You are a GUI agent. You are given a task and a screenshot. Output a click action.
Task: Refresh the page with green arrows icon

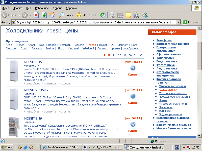click(x=44, y=15)
